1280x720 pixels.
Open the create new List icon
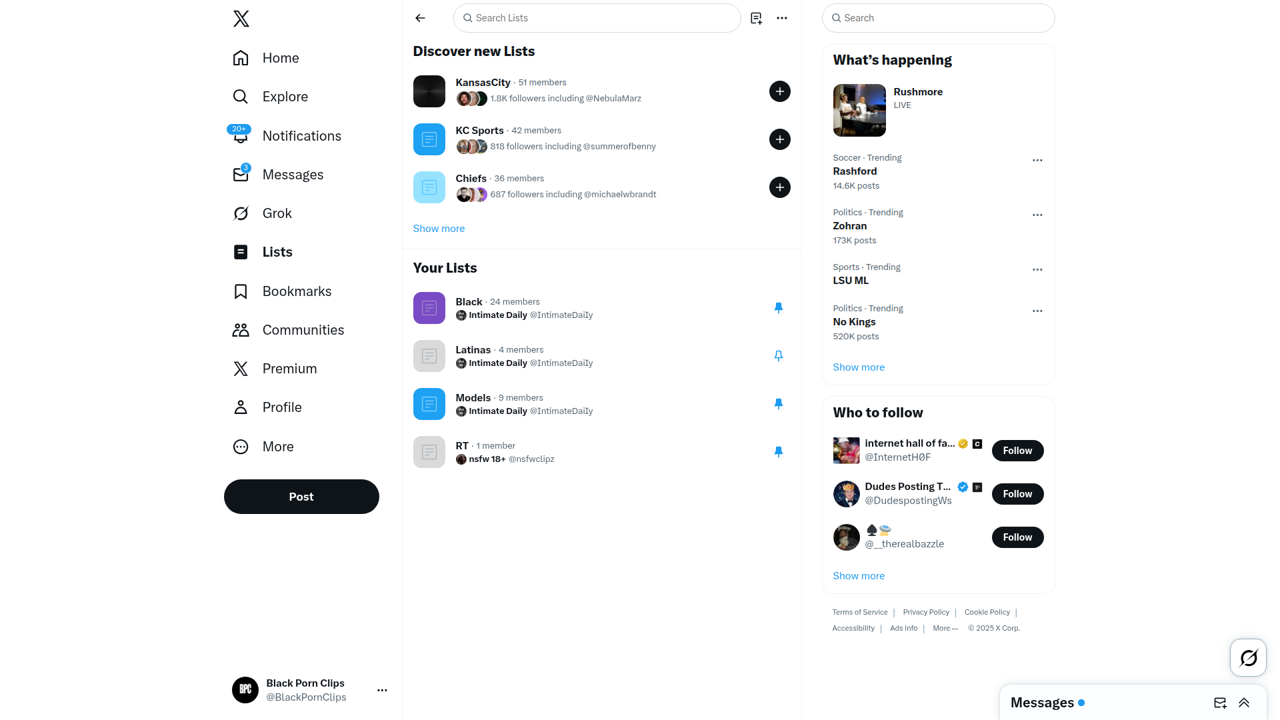(x=756, y=18)
